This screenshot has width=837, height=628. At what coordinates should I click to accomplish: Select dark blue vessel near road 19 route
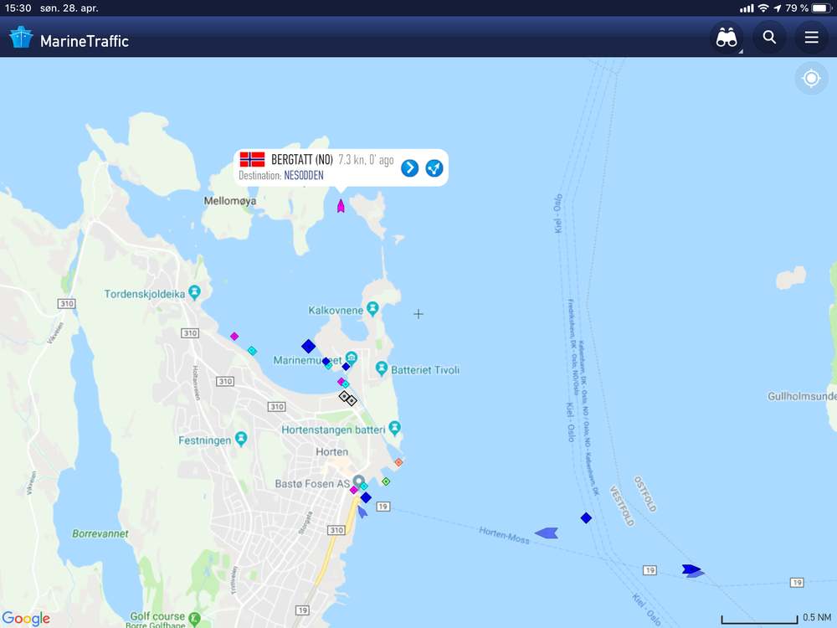[x=692, y=569]
